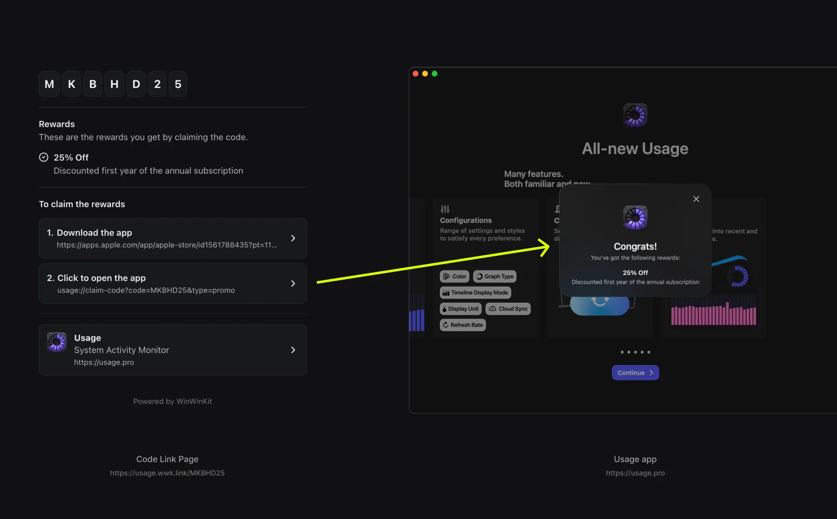Expand the Download the app chevron
Screen dimensions: 837x519
pos(293,238)
